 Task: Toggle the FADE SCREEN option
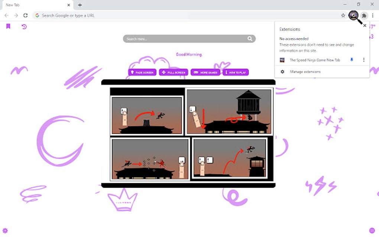coord(143,72)
